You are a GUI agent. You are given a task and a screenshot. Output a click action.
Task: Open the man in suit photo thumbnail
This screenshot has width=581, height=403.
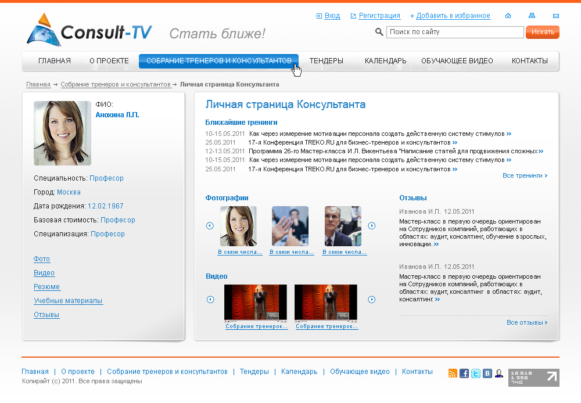[343, 226]
